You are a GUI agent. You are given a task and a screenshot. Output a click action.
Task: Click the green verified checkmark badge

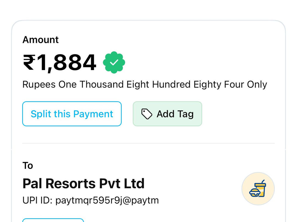114,62
